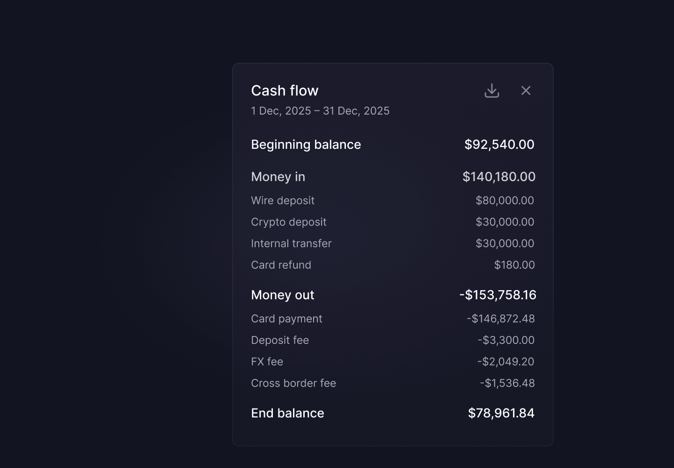
Task: Download the cash flow report
Action: pyautogui.click(x=491, y=90)
